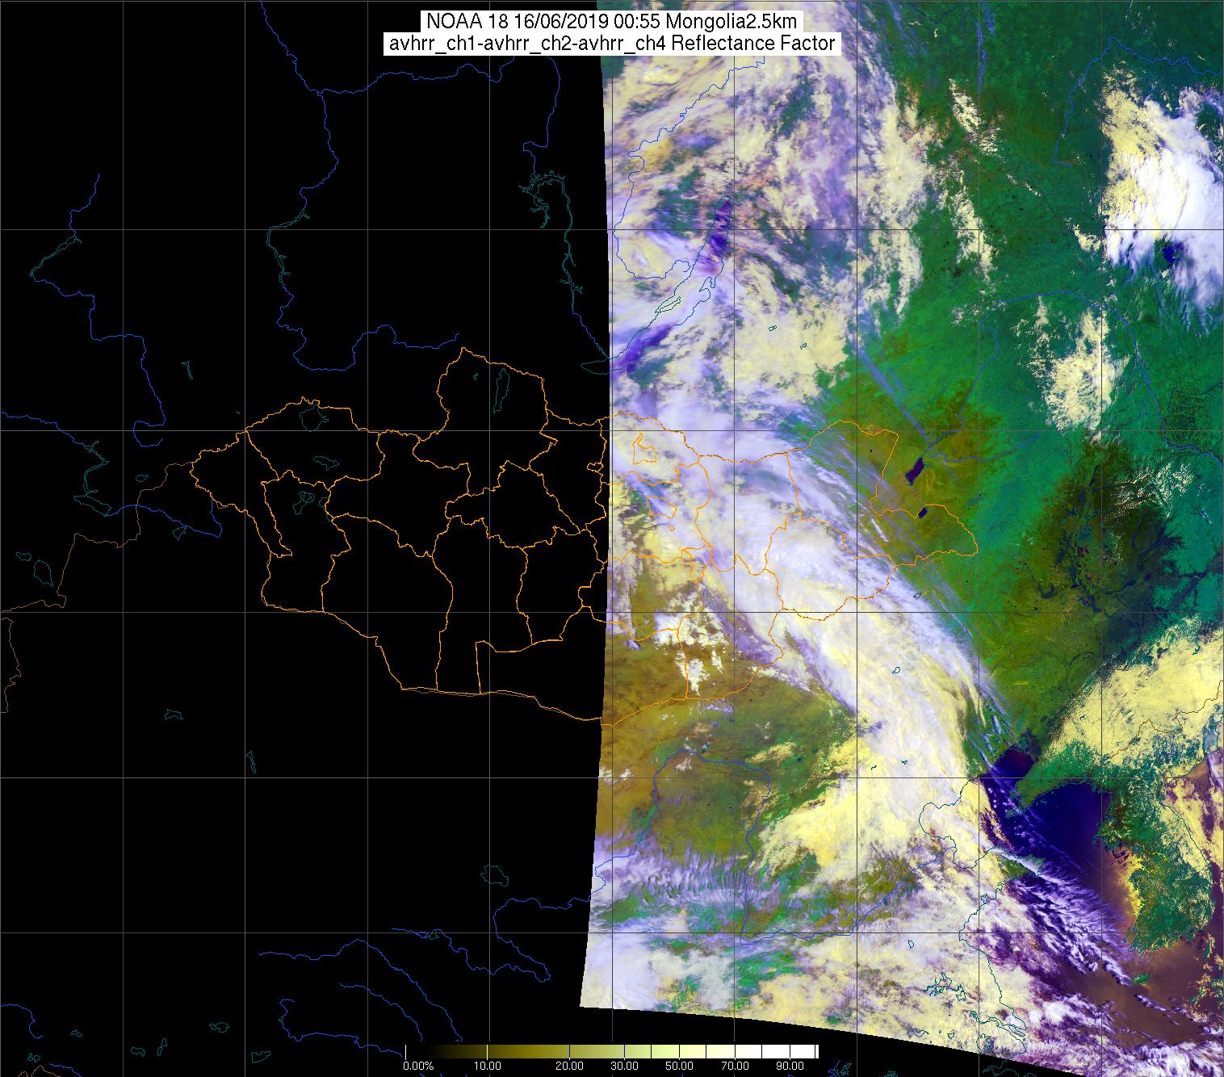Click the '10.00' color bar label
This screenshot has height=1077, width=1224.
[x=488, y=1066]
